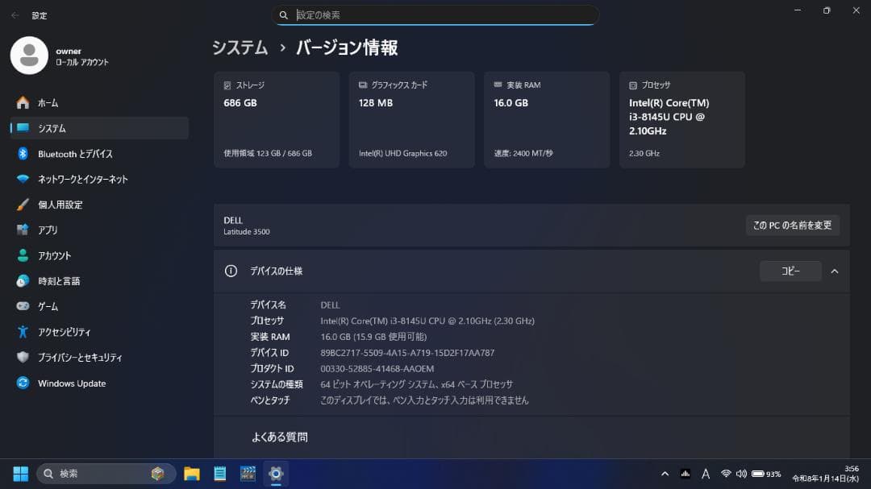Open the notepad-style app from the taskbar
The width and height of the screenshot is (871, 489).
219,473
